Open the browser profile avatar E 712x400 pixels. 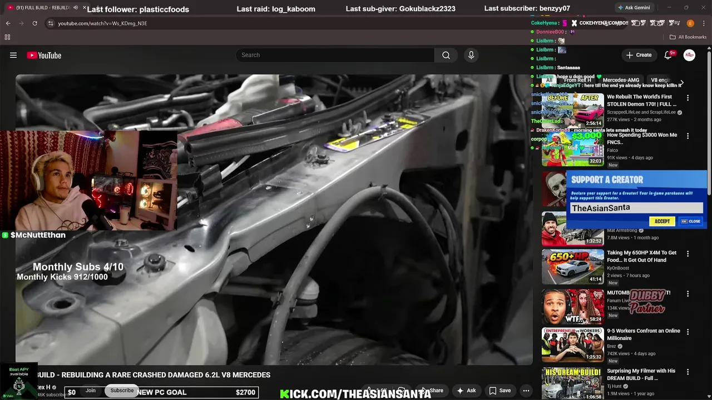point(690,23)
